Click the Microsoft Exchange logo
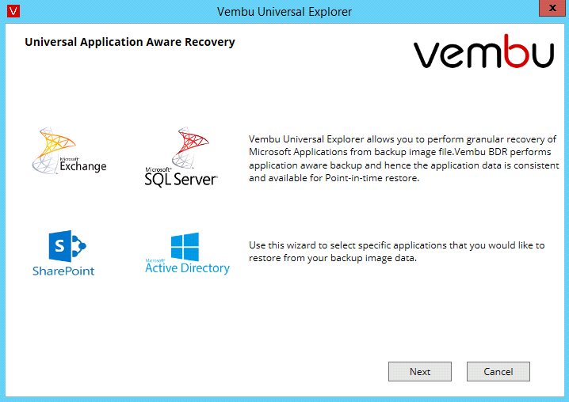This screenshot has width=569, height=402. 69,150
